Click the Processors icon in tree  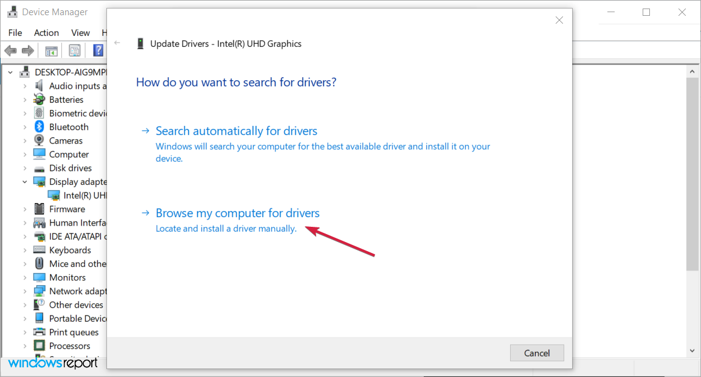tap(40, 346)
